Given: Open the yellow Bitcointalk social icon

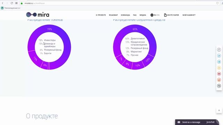Looking at the screenshot, I should (219, 68).
